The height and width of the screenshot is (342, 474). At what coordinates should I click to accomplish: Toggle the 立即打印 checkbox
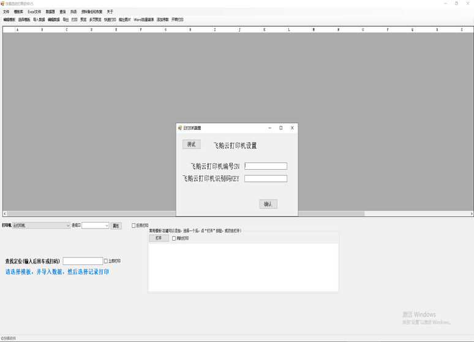click(106, 261)
